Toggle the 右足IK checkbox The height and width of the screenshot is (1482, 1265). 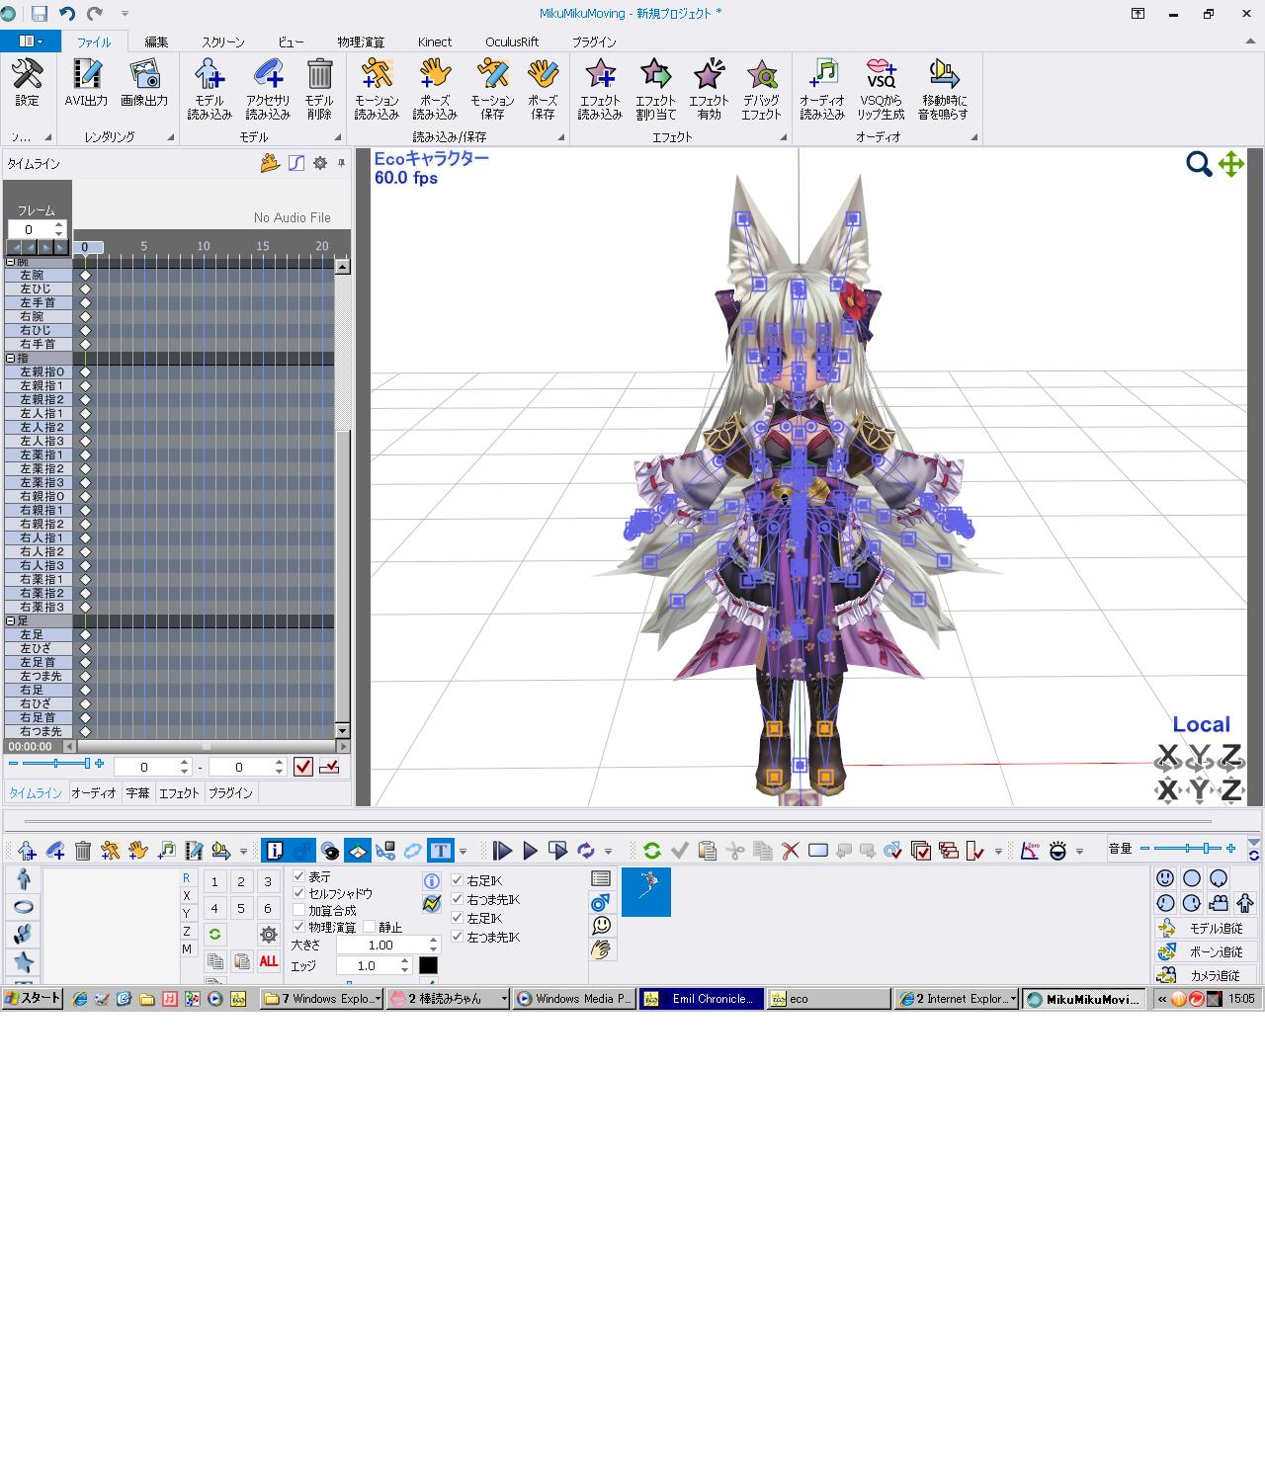tap(457, 879)
